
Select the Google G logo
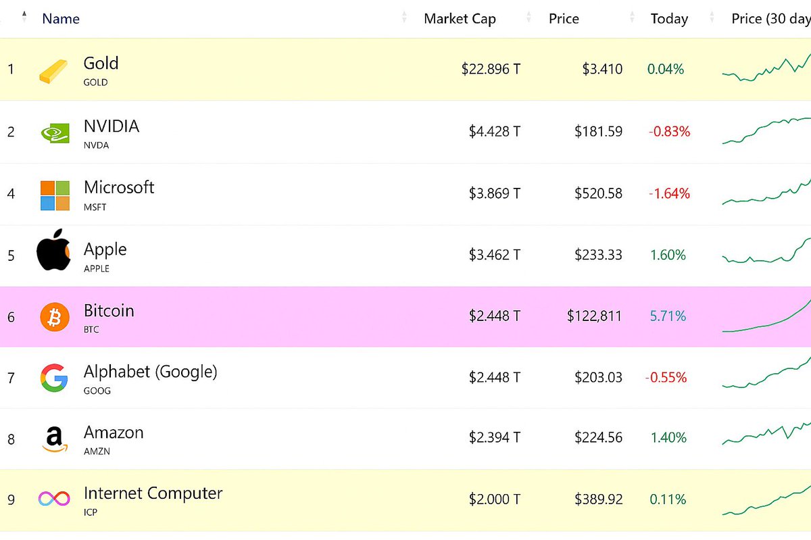point(54,377)
